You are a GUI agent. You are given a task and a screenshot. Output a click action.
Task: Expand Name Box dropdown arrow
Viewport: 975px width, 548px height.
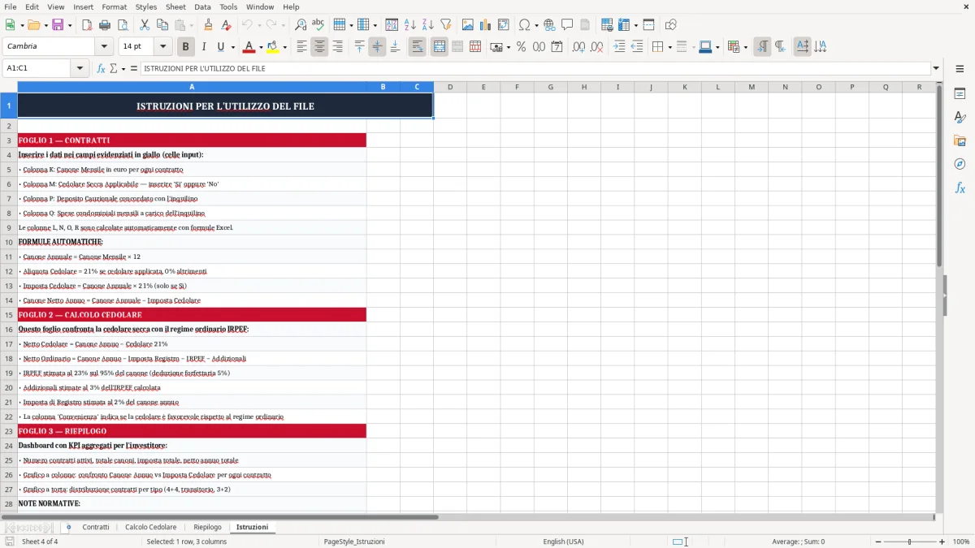click(x=80, y=69)
